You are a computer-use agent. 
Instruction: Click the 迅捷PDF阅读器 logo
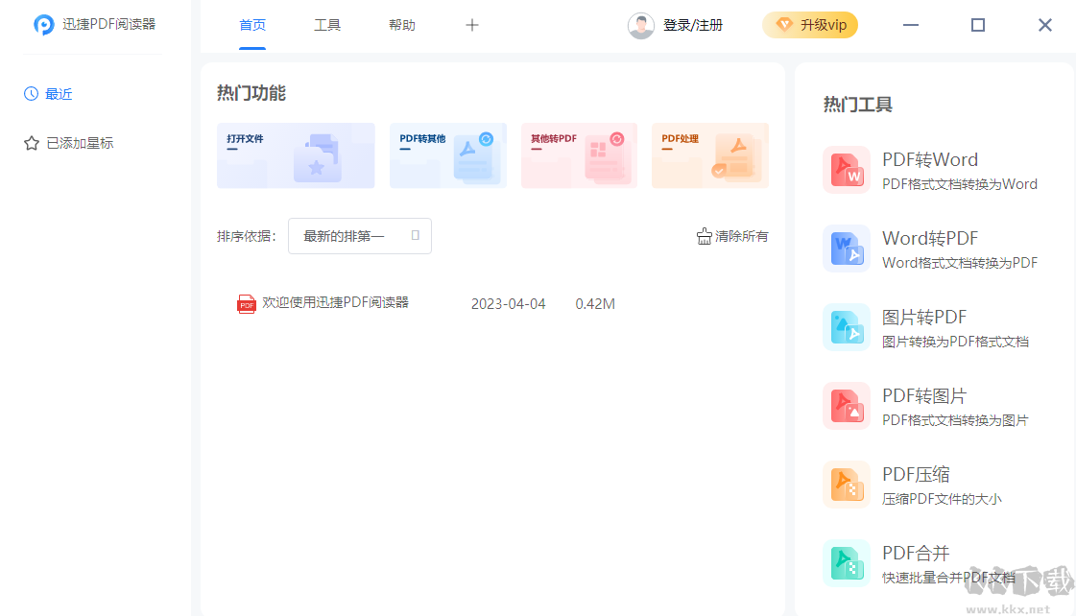click(x=92, y=24)
